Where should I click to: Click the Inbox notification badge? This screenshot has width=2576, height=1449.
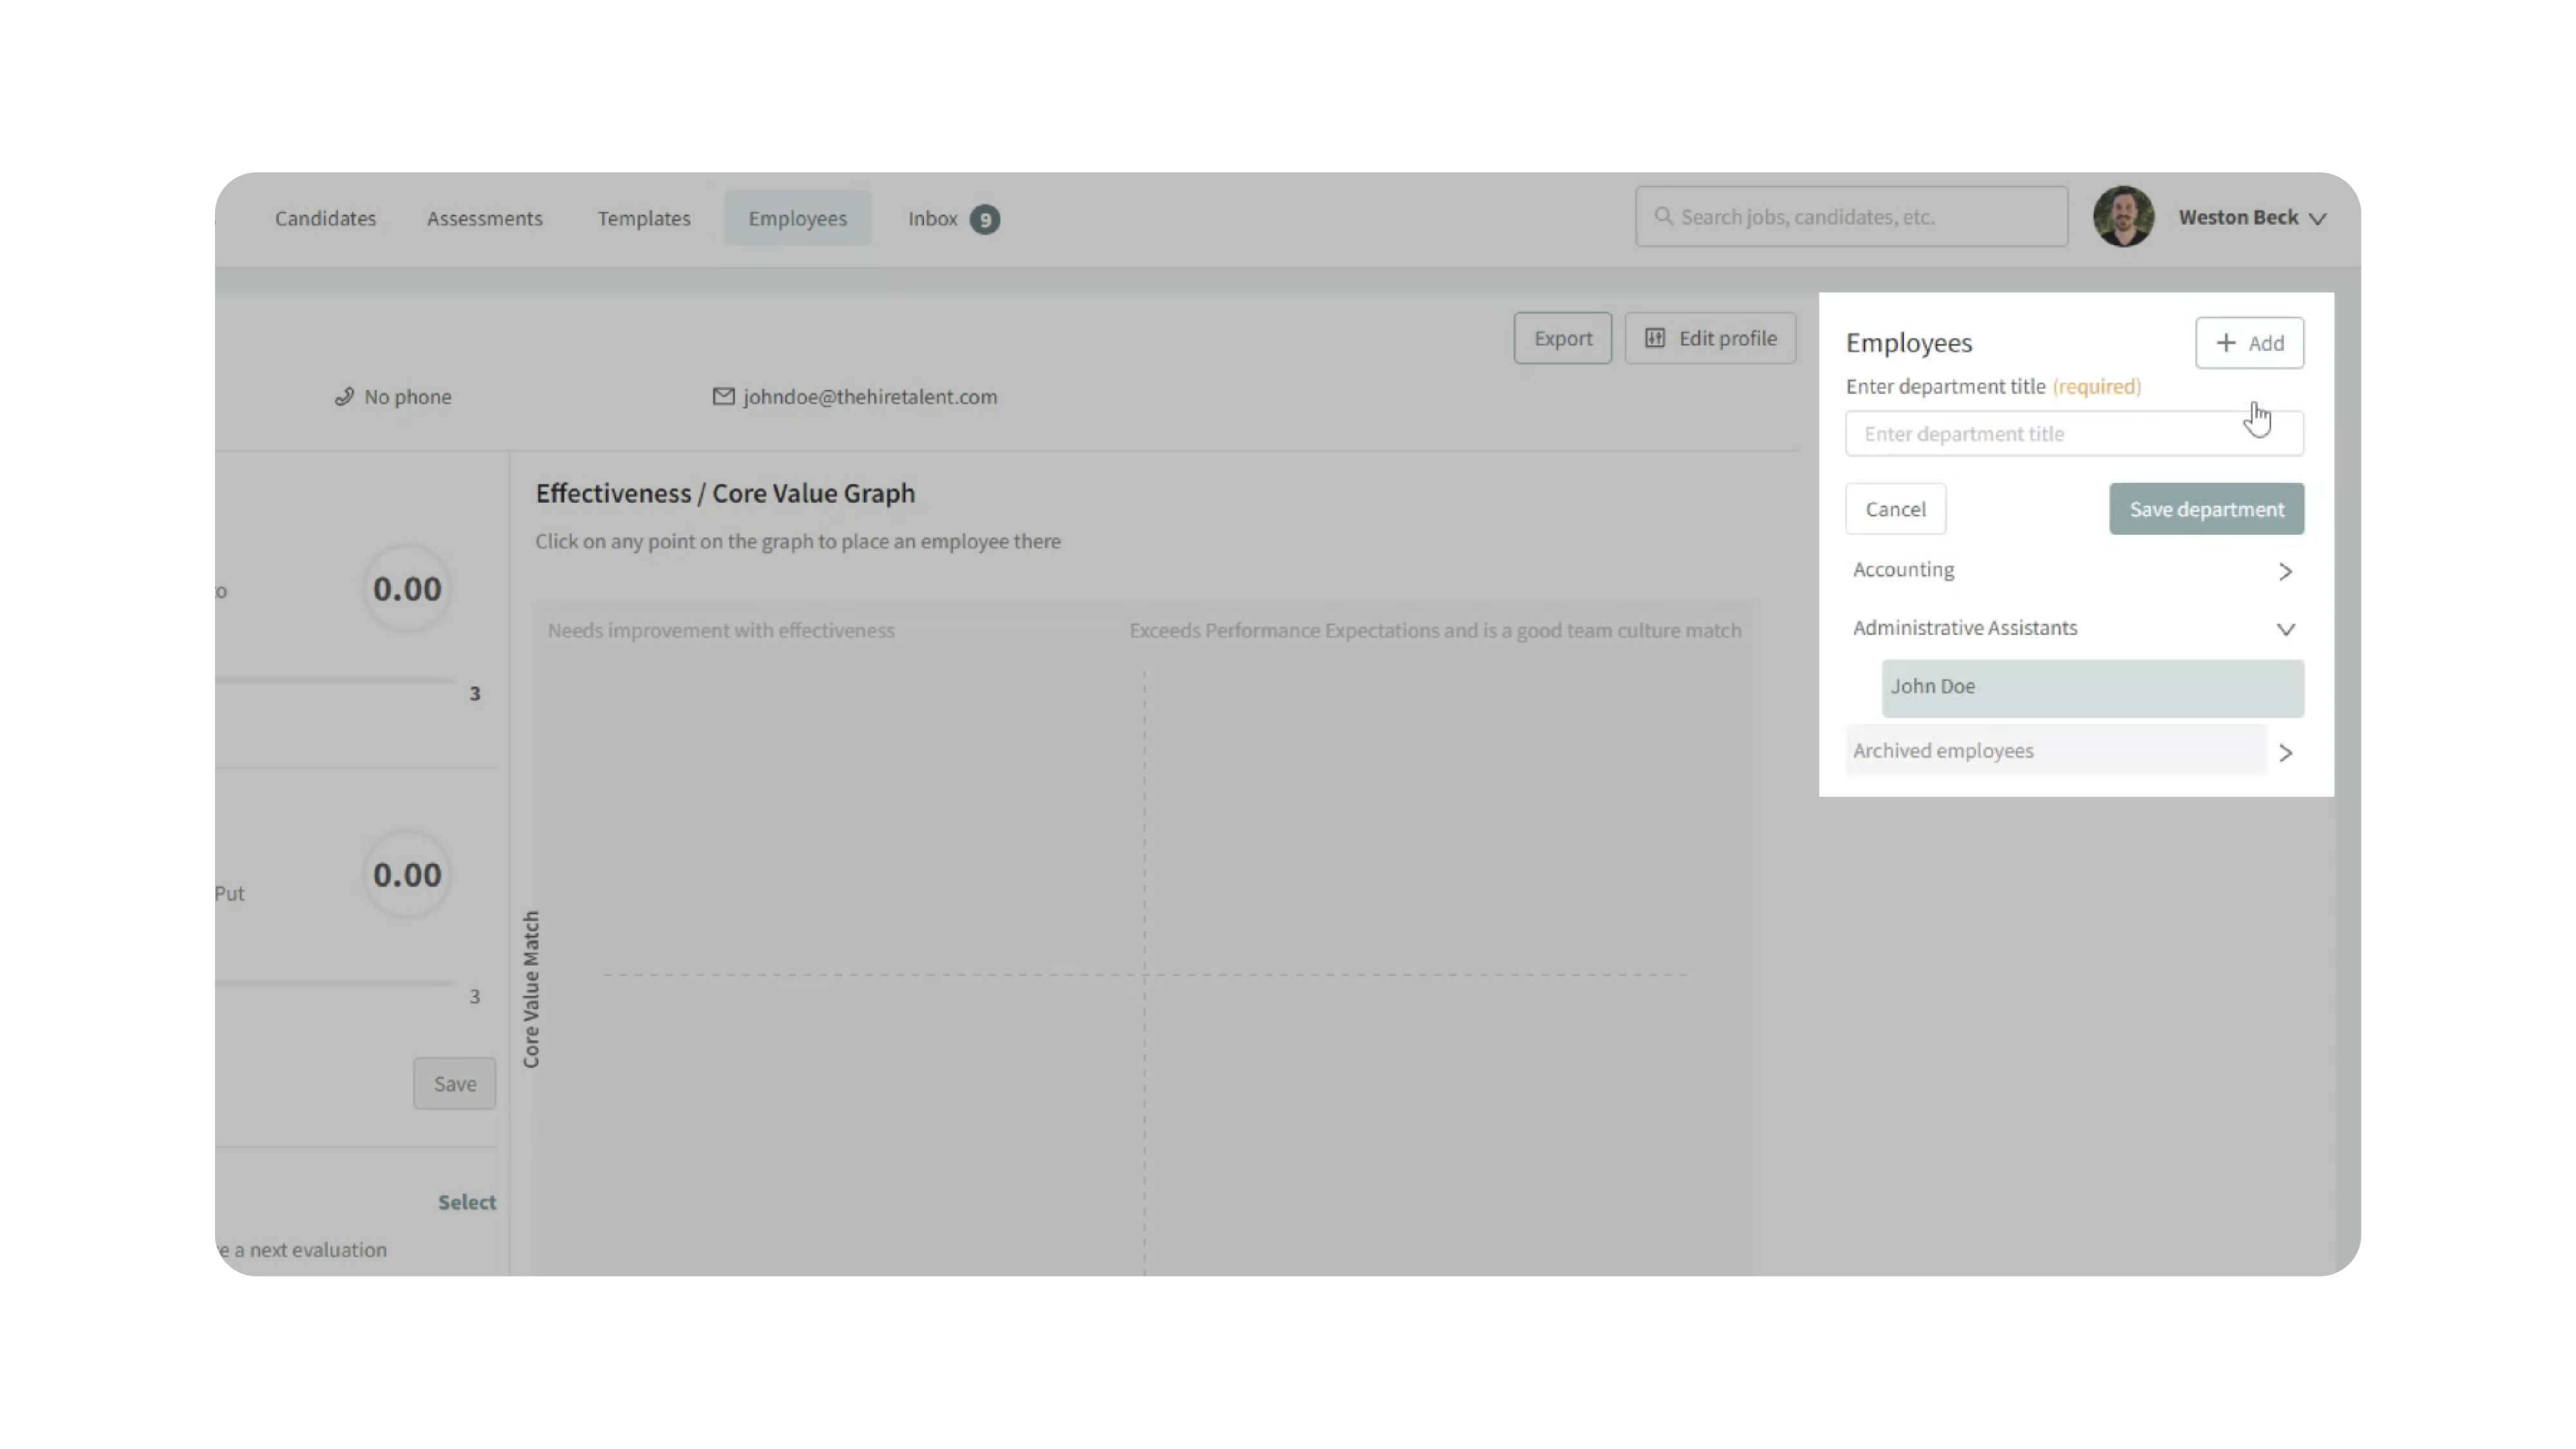[985, 219]
